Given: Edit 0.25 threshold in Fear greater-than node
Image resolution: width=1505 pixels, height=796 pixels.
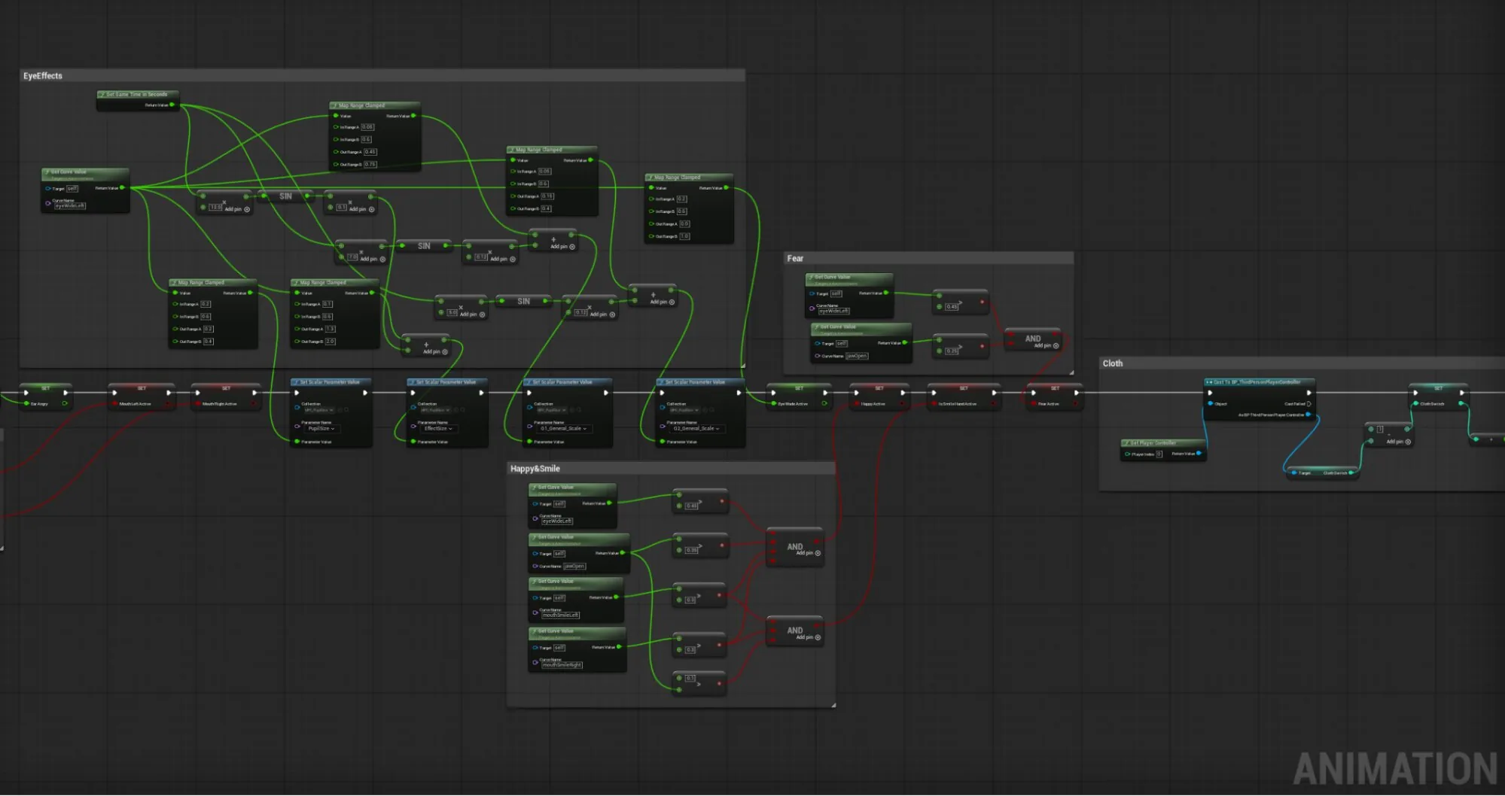Looking at the screenshot, I should [x=952, y=351].
